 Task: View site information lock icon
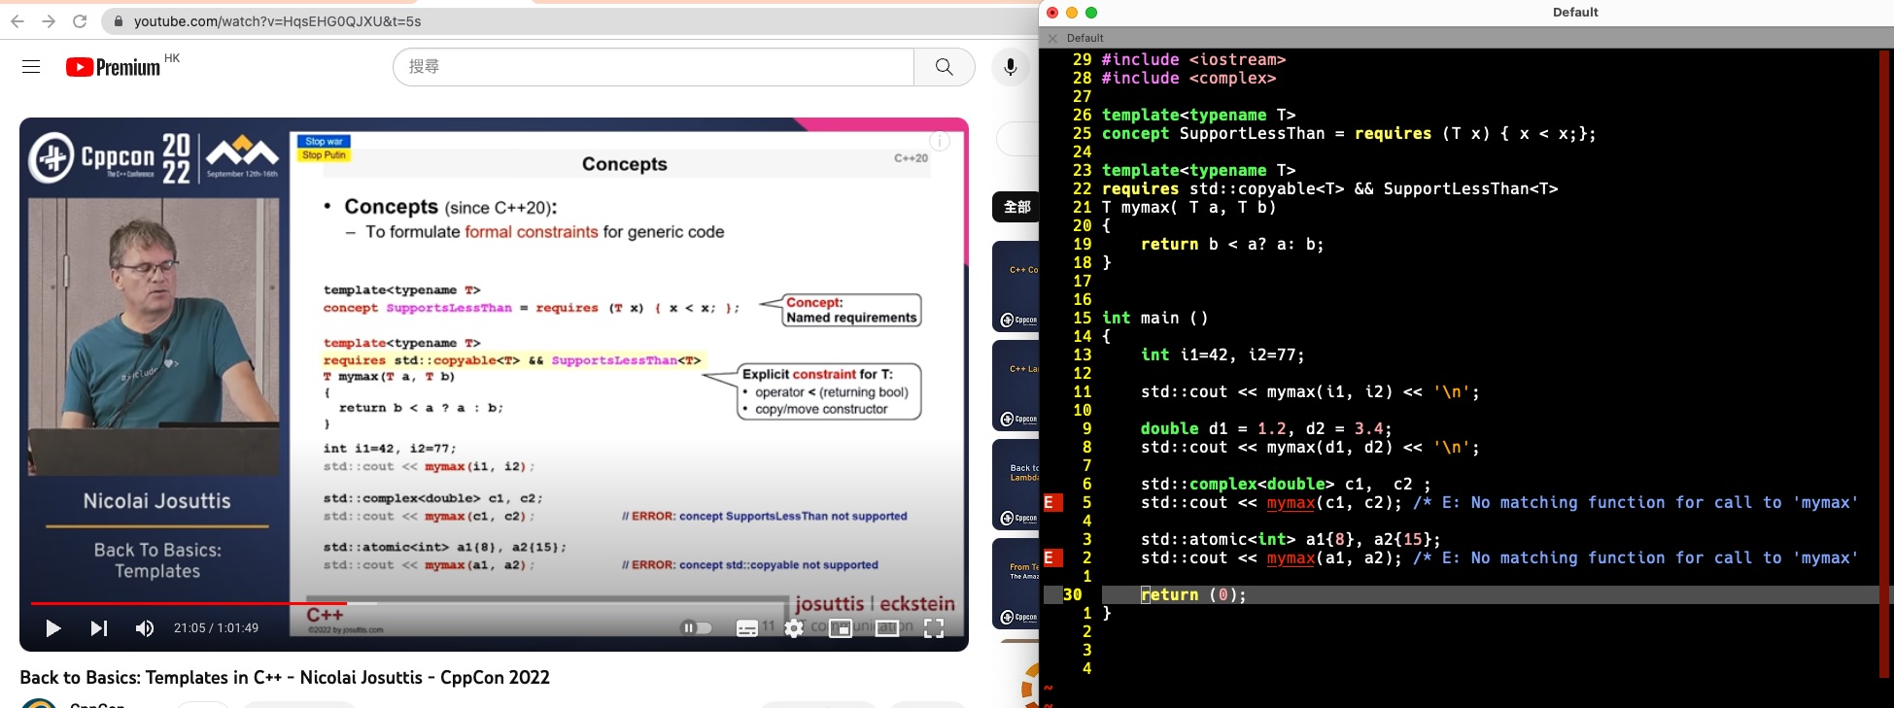(x=118, y=20)
